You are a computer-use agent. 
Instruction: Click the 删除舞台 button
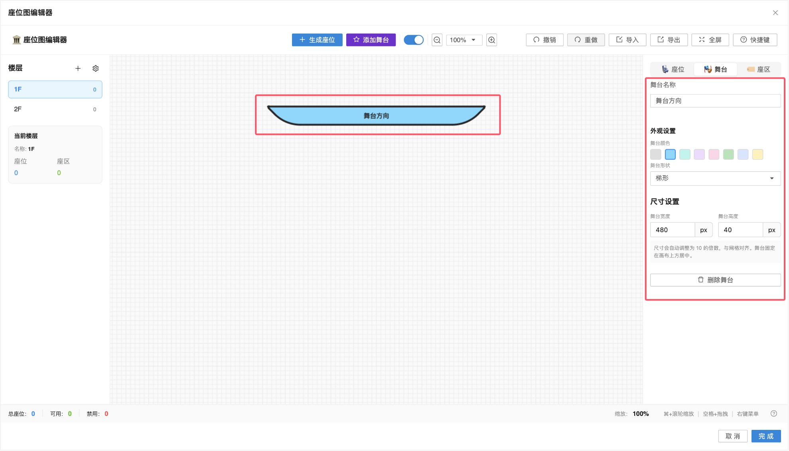[715, 280]
